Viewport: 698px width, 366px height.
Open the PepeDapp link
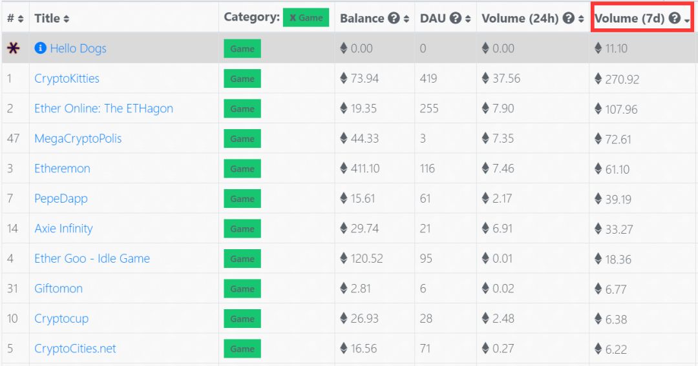pyautogui.click(x=61, y=198)
